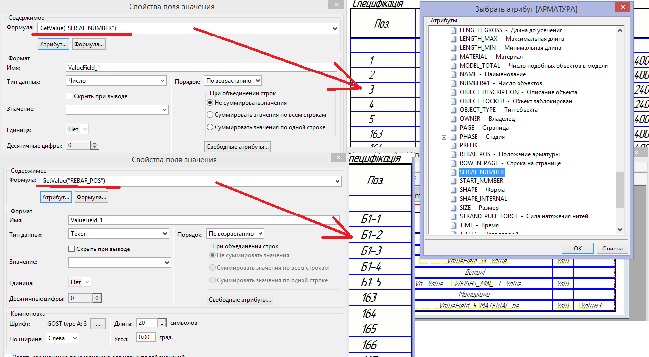Click the attribute list vertical scrollbar thumb
Image resolution: width=649 pixels, height=357 pixels.
[621, 189]
